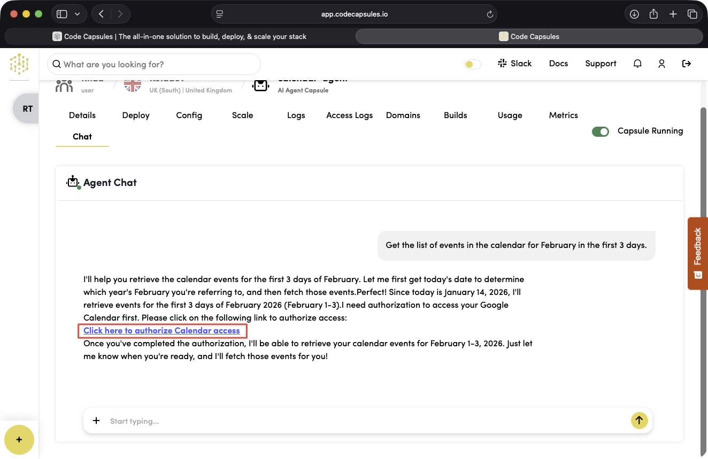Screen dimensions: 708x459
Task: Open the user profile icon
Action: tap(661, 64)
